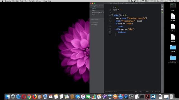Expand the screenshots folder in the file tree

point(94,23)
